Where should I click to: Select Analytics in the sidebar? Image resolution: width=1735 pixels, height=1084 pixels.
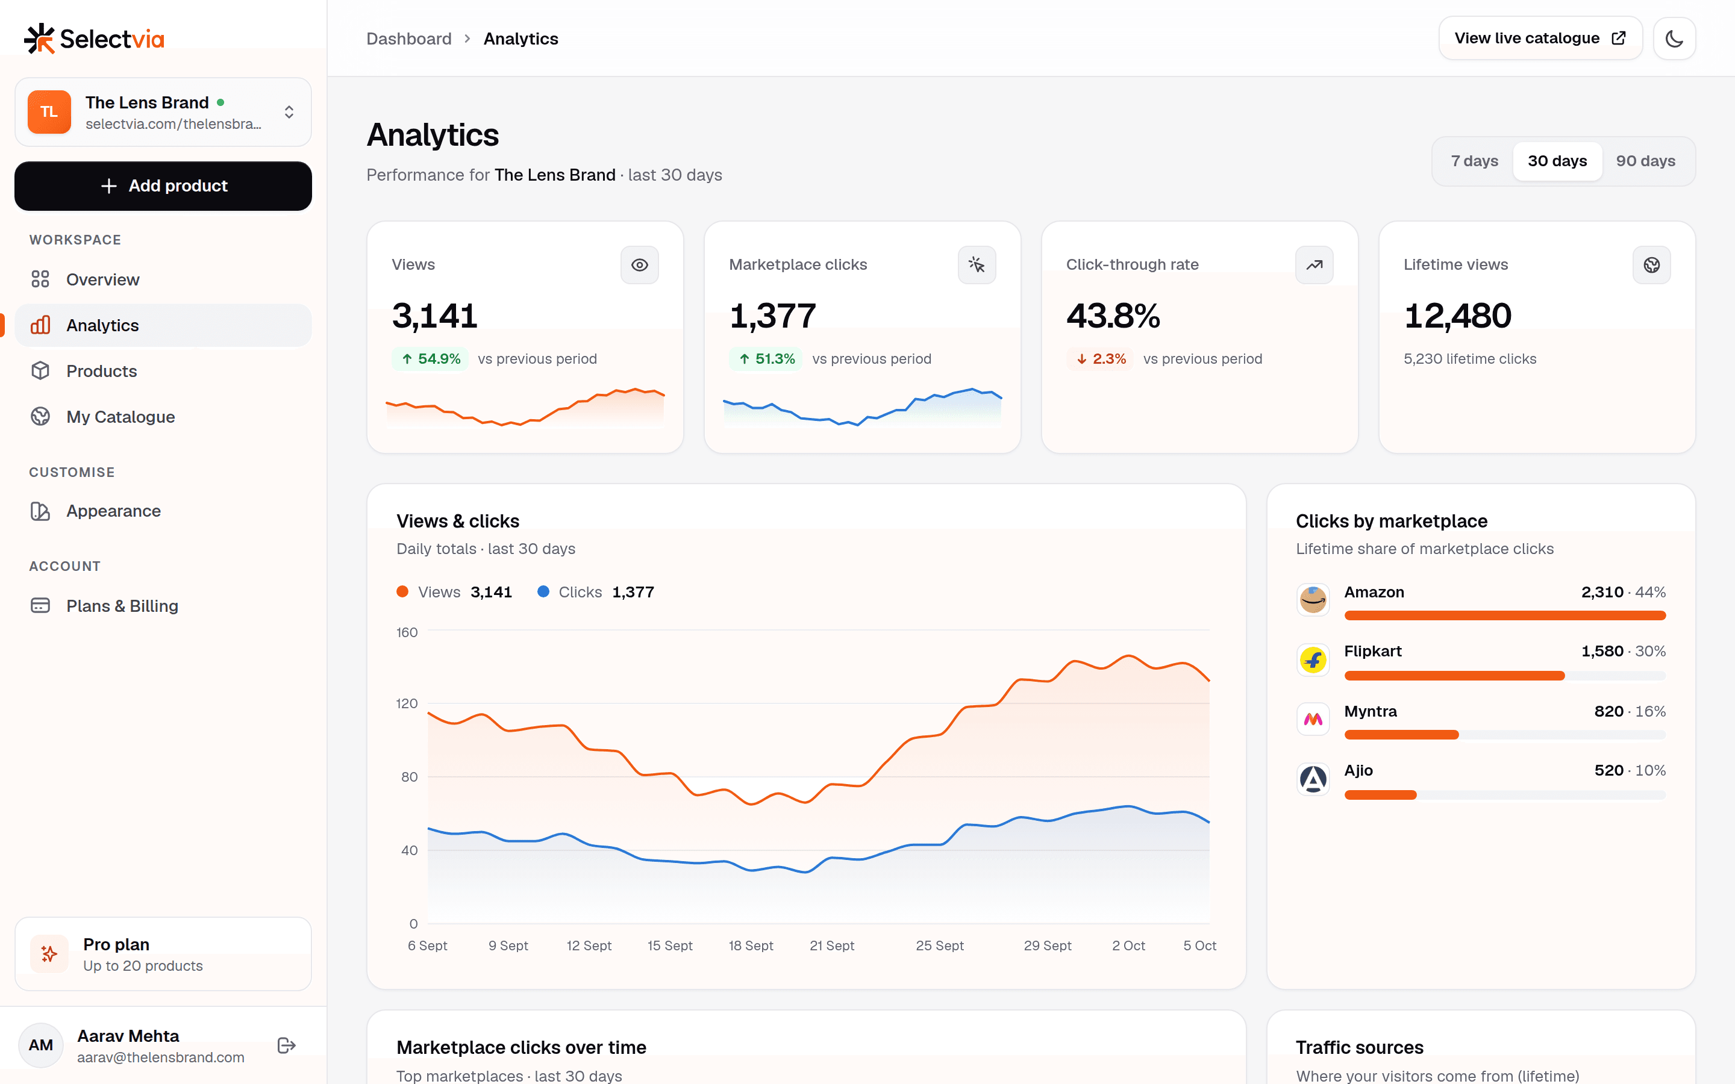tap(163, 325)
